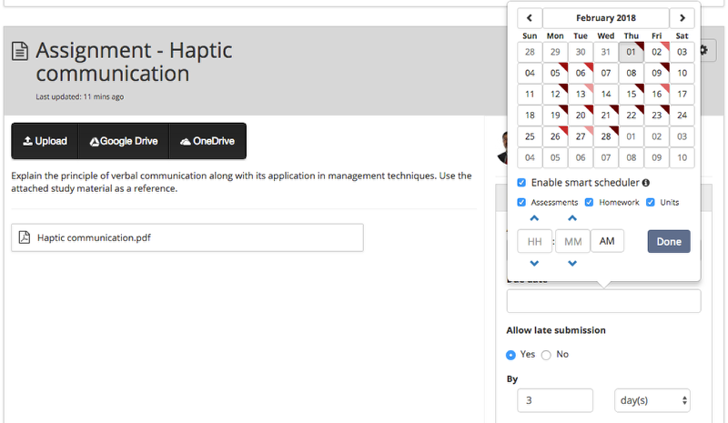Decrease the minutes with down chevron
The height and width of the screenshot is (423, 728).
click(x=572, y=263)
